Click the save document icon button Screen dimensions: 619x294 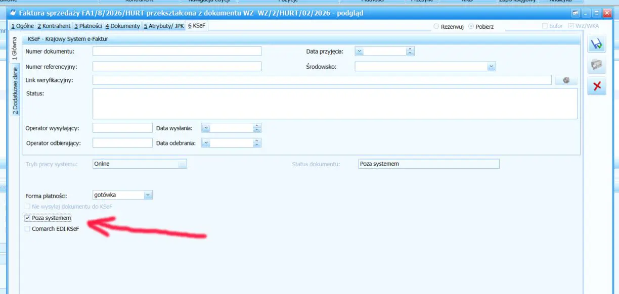[597, 44]
